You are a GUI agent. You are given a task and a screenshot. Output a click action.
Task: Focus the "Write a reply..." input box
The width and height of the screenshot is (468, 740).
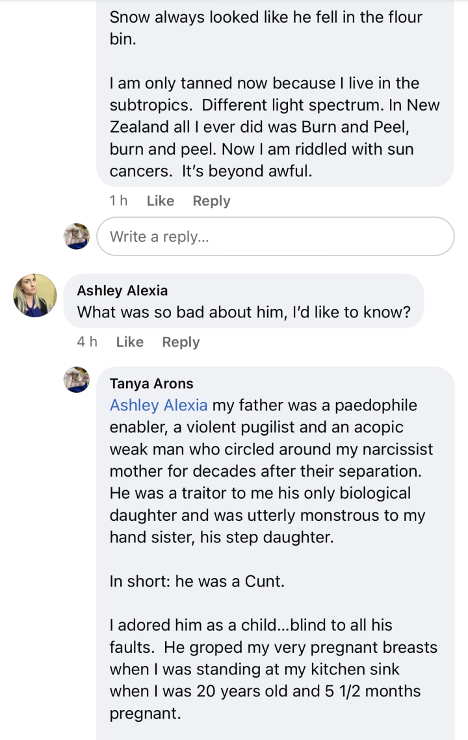coord(275,237)
